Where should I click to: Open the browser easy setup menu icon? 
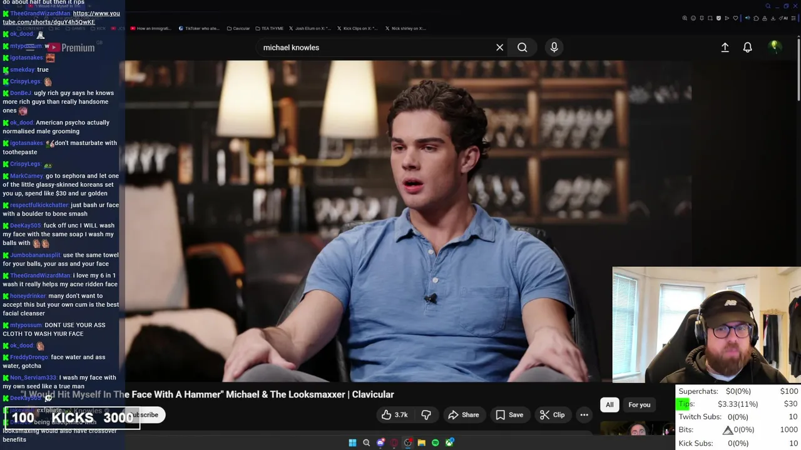[x=793, y=18]
